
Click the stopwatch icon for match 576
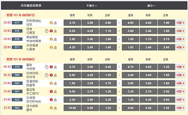[x=47, y=31]
